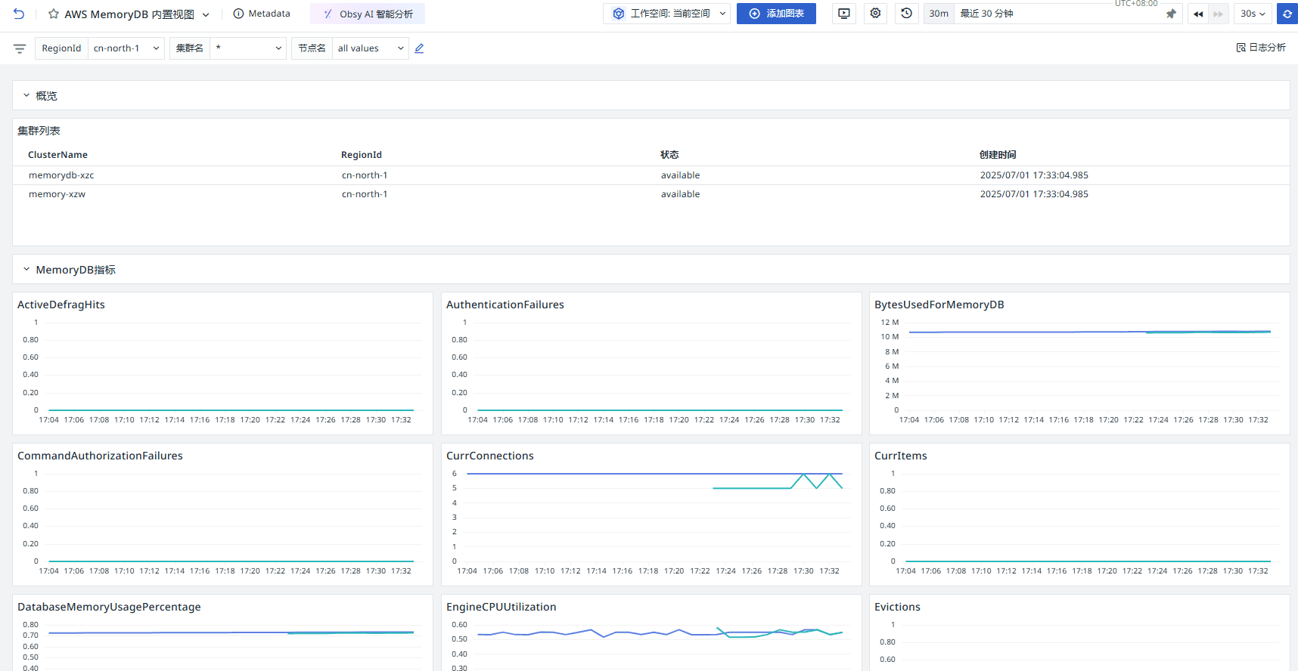The width and height of the screenshot is (1298, 671).
Task: Launch Obsy AI 智能分析
Action: [368, 14]
